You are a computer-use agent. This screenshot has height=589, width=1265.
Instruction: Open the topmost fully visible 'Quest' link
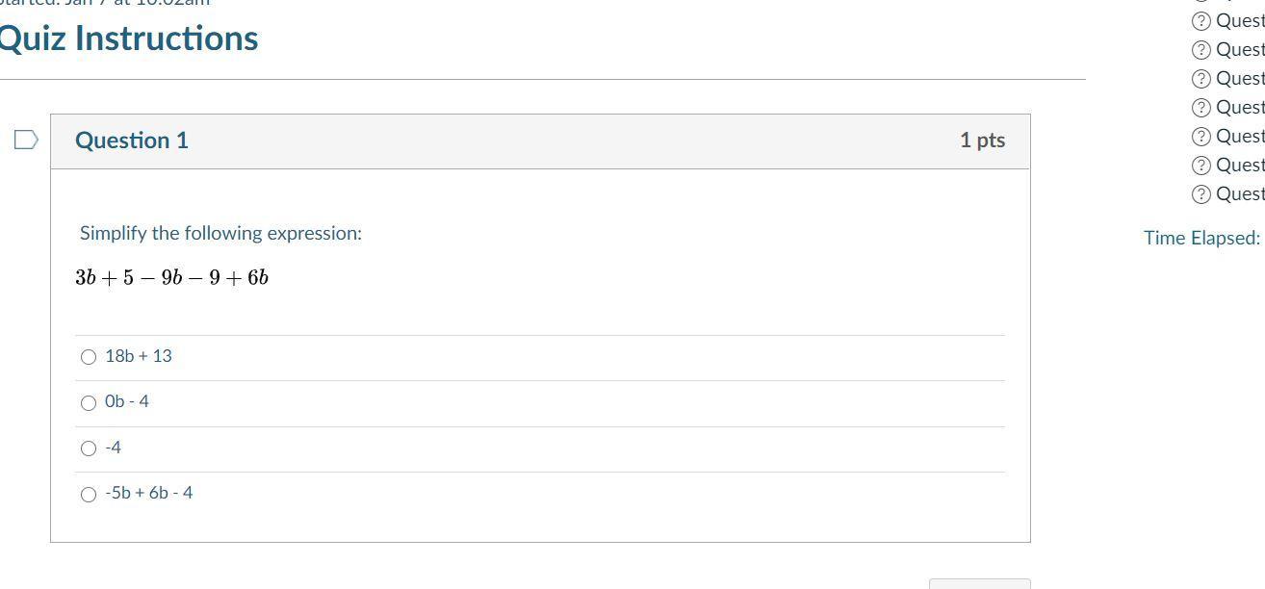coord(1241,21)
